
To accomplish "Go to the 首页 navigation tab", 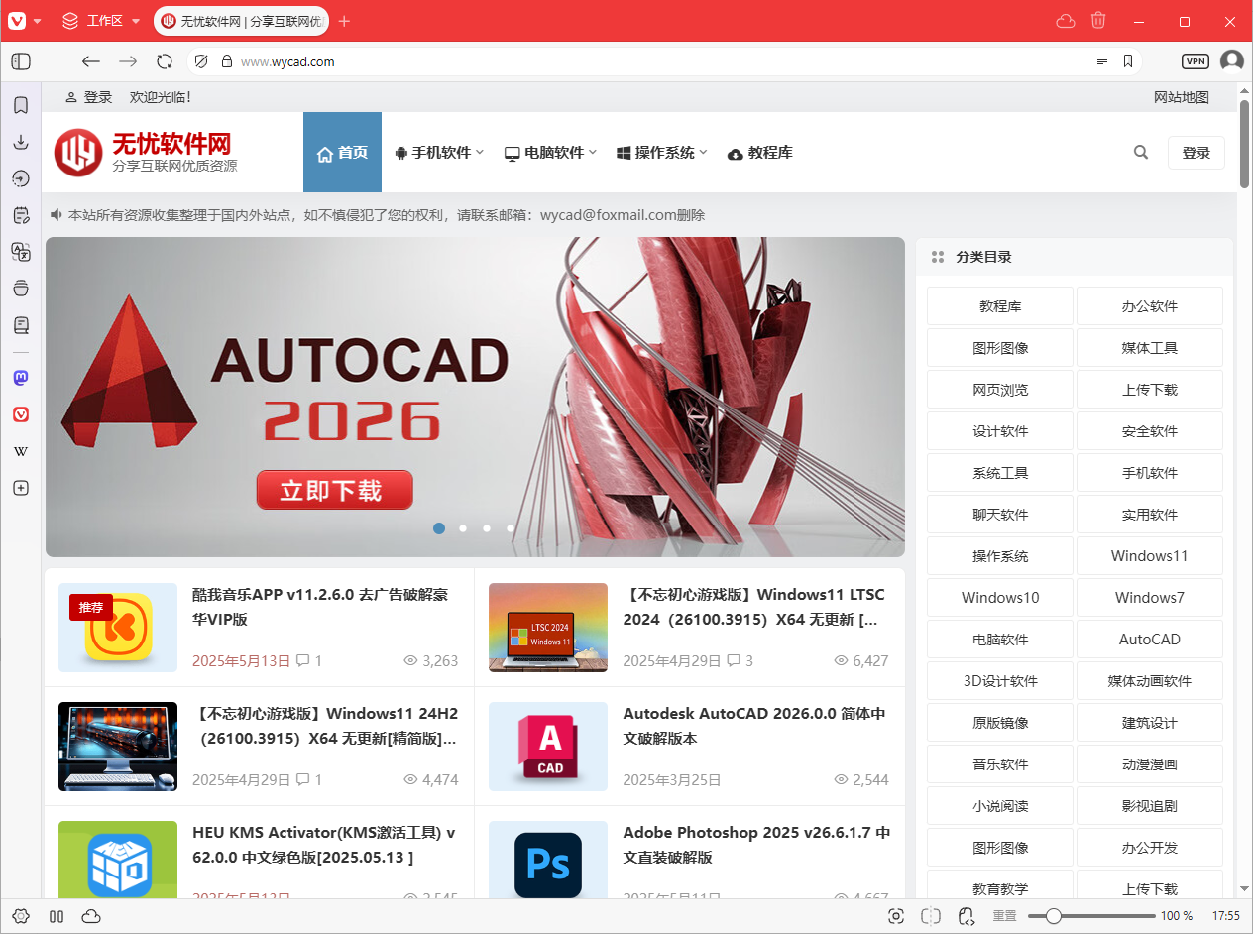I will pyautogui.click(x=342, y=153).
